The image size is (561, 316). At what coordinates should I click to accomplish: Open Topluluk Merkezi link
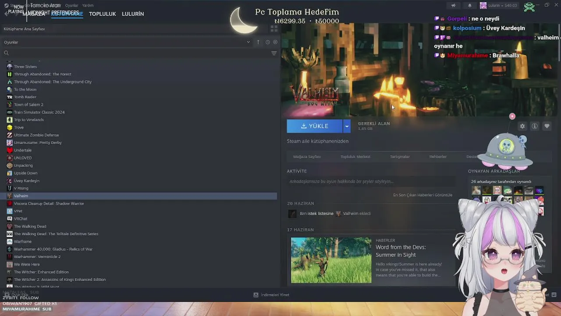click(x=355, y=157)
